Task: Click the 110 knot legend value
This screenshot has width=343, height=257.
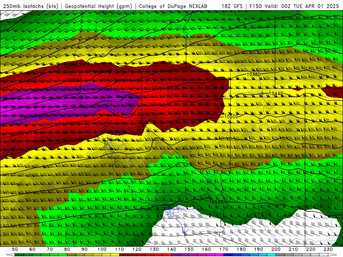Action: [x=119, y=249]
